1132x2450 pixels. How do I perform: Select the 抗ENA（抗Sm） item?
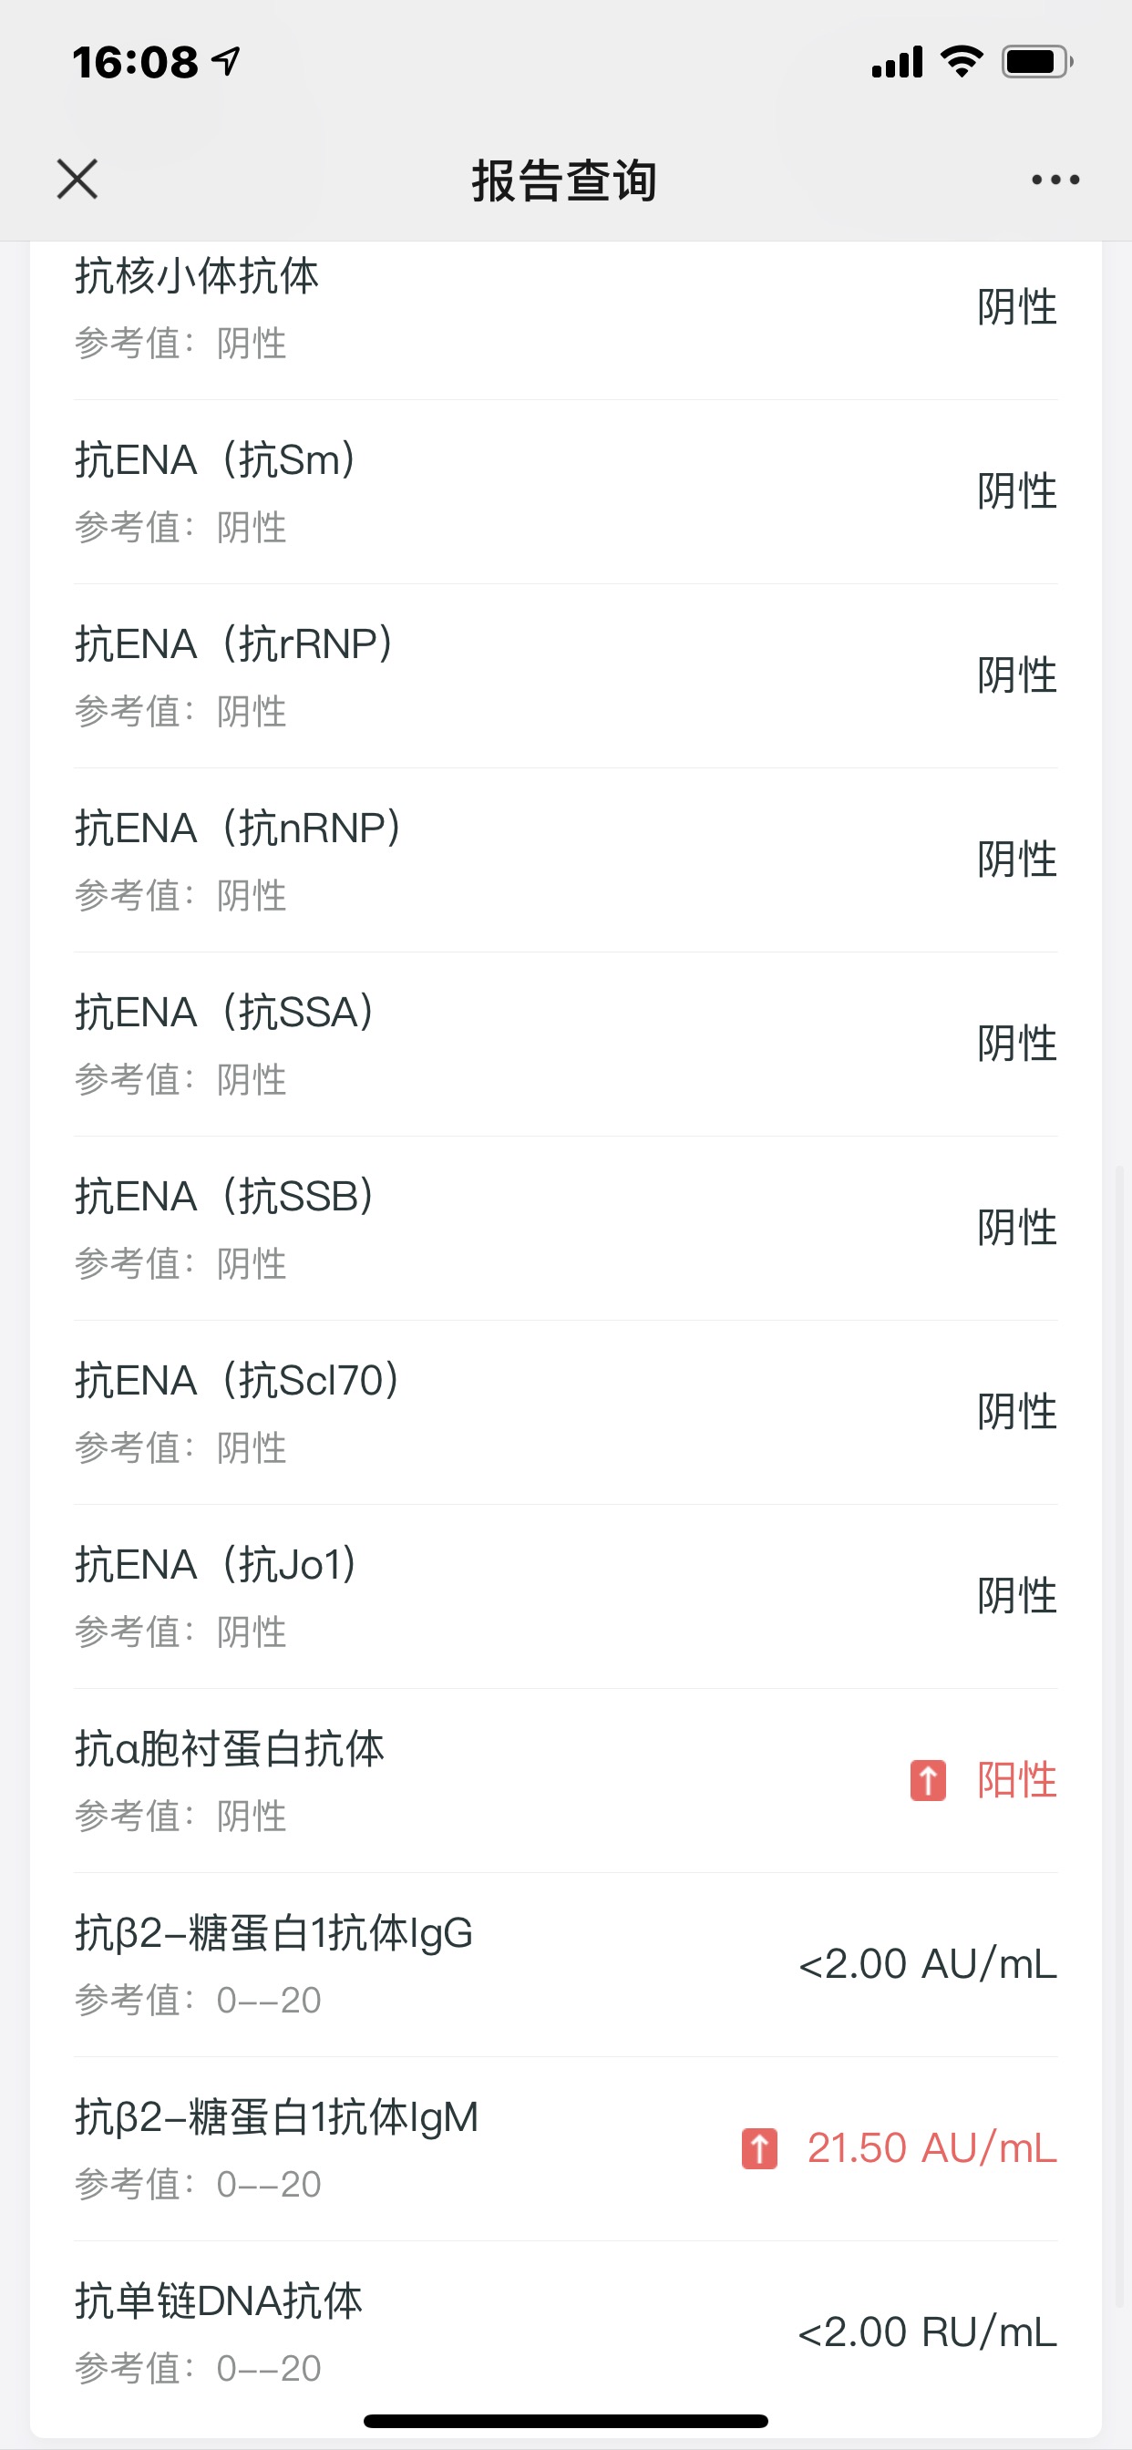click(565, 490)
